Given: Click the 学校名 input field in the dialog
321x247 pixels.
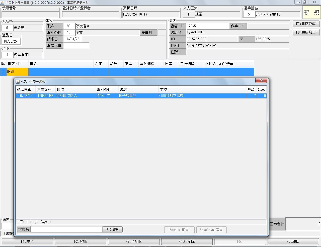Looking at the screenshot, I should coord(66,229).
